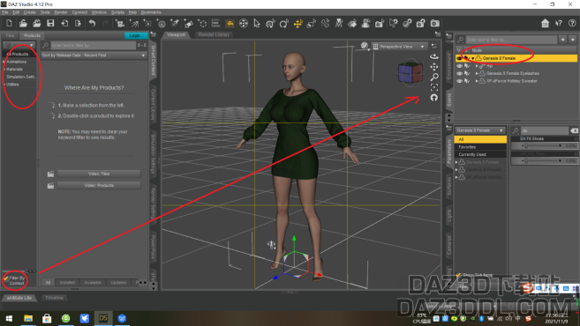Click the Video: Files film icon

point(50,174)
